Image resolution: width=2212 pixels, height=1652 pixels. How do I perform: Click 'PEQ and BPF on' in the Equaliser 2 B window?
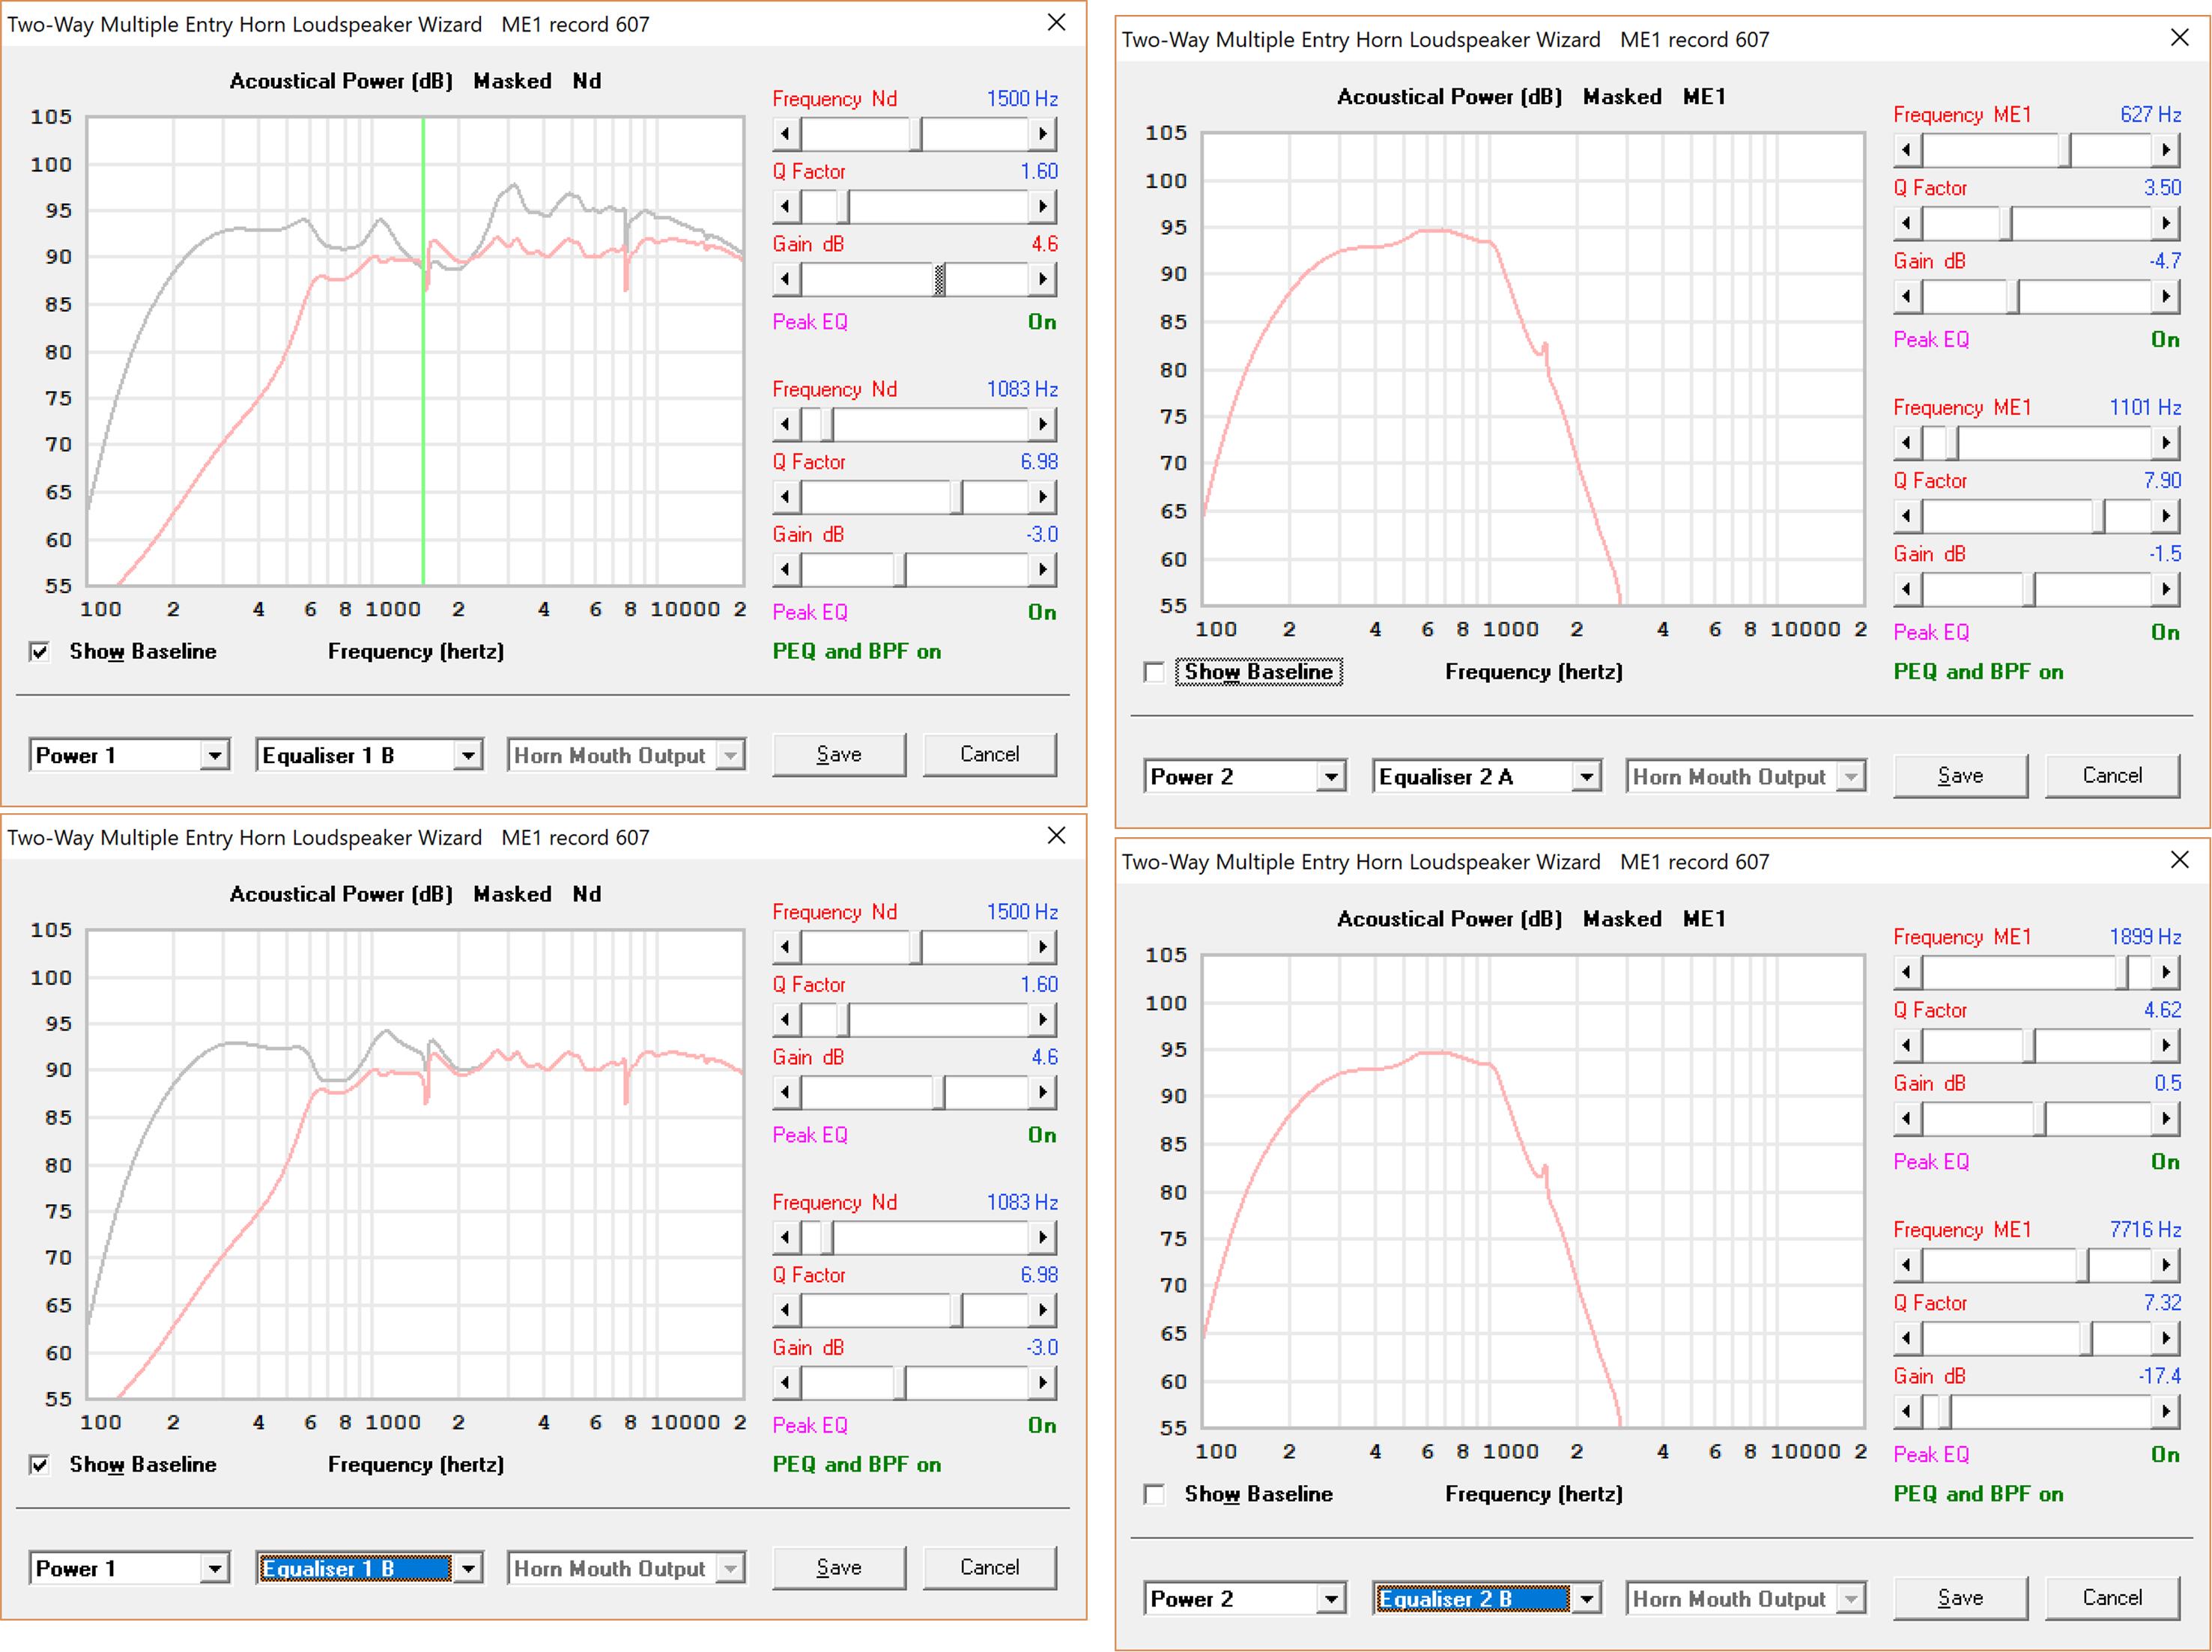pos(1978,1494)
